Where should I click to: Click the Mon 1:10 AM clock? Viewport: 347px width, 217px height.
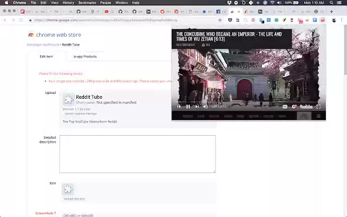click(x=314, y=3)
